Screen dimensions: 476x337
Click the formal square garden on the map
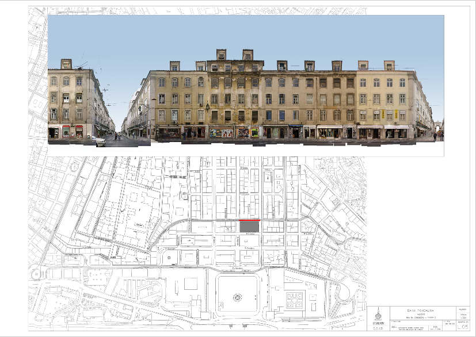point(295,300)
